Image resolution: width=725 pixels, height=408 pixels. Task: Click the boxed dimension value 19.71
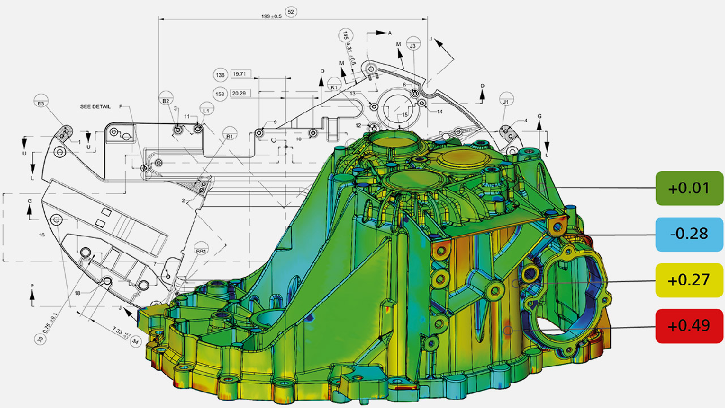coord(242,75)
